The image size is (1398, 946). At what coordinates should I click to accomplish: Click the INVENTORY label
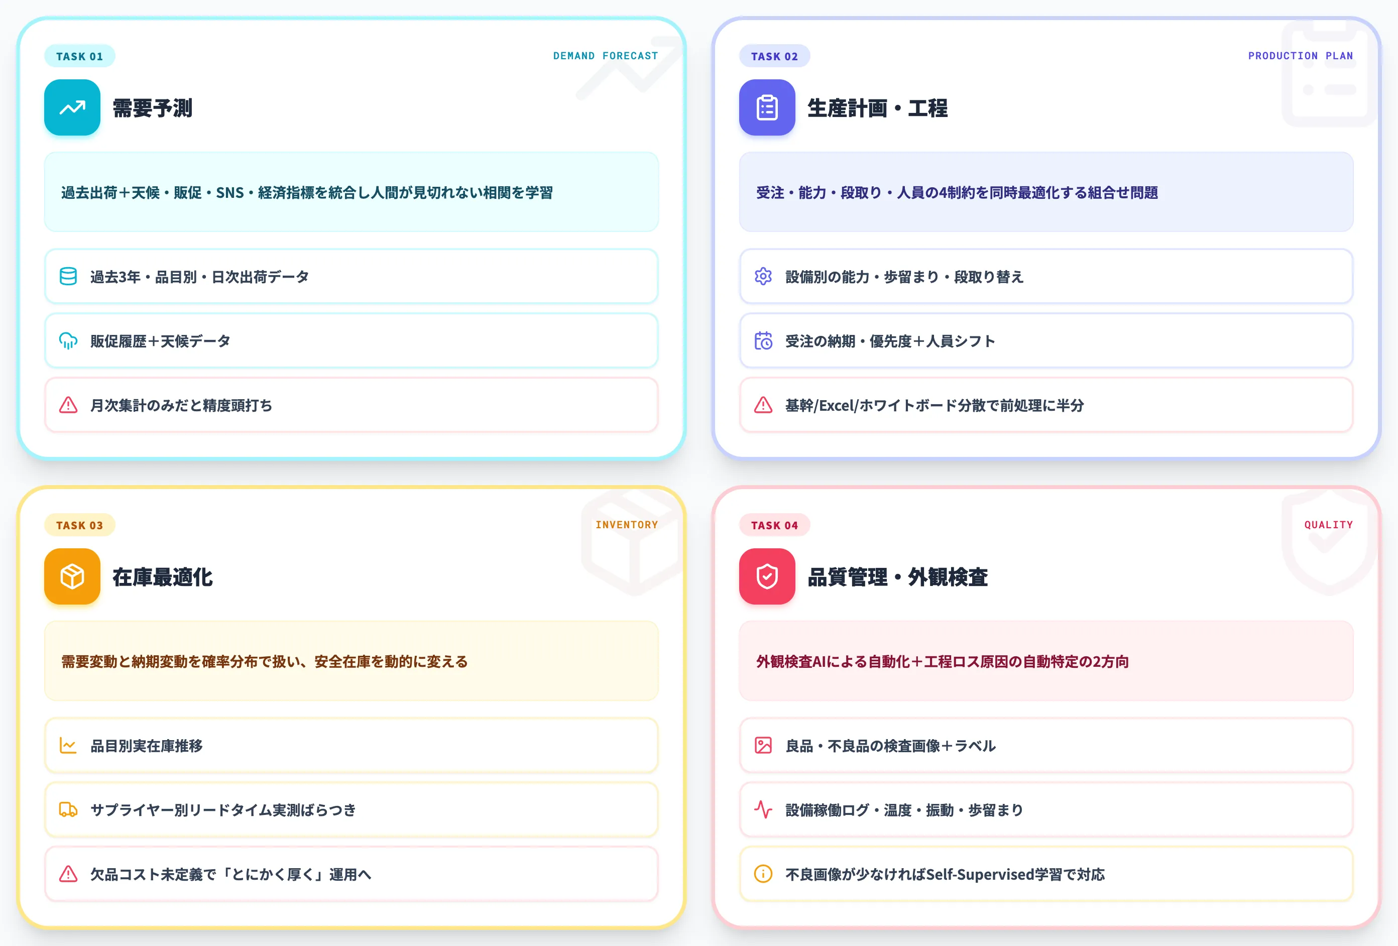click(627, 524)
